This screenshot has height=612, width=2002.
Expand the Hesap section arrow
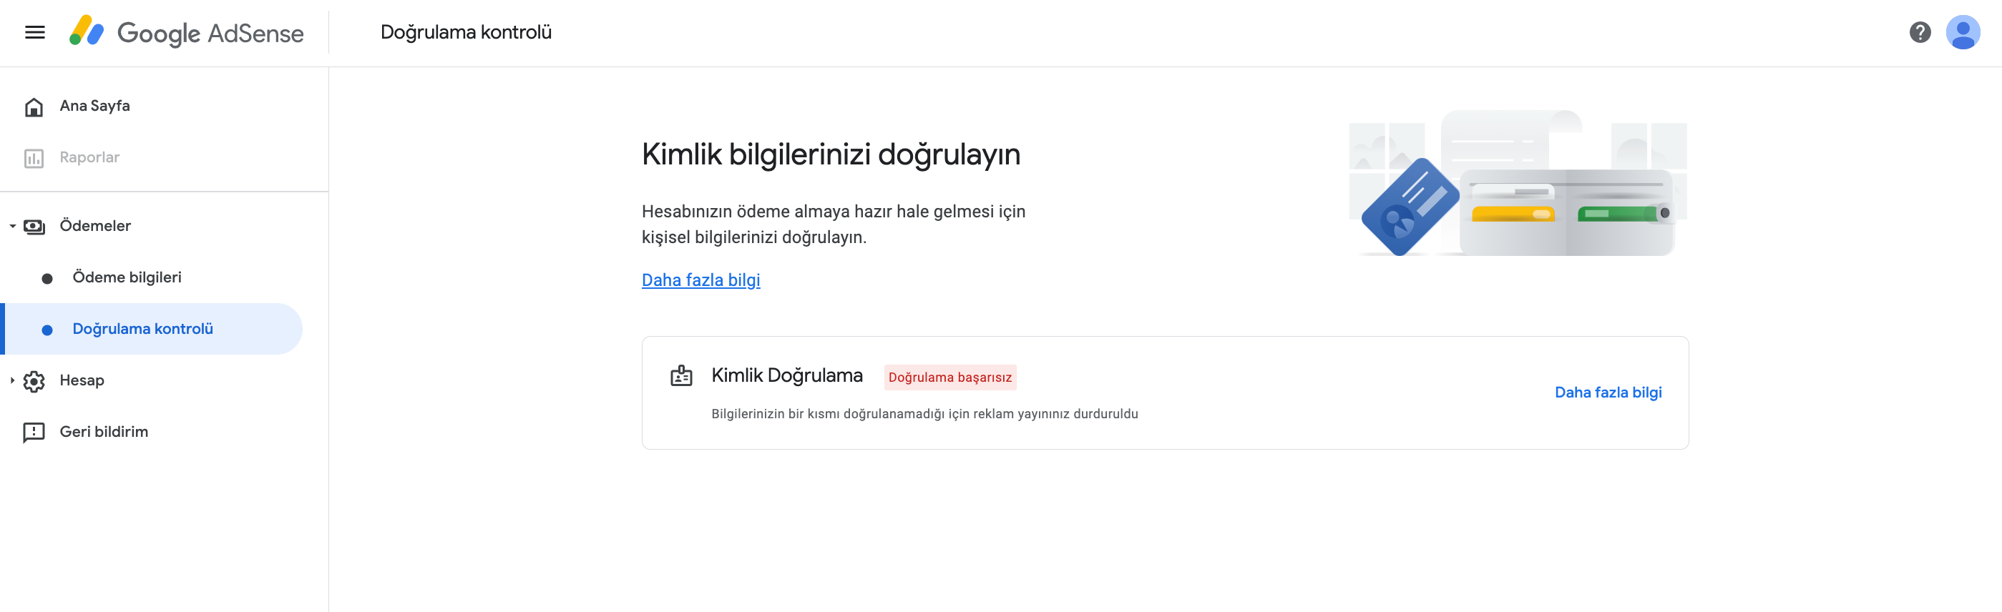pyautogui.click(x=12, y=380)
